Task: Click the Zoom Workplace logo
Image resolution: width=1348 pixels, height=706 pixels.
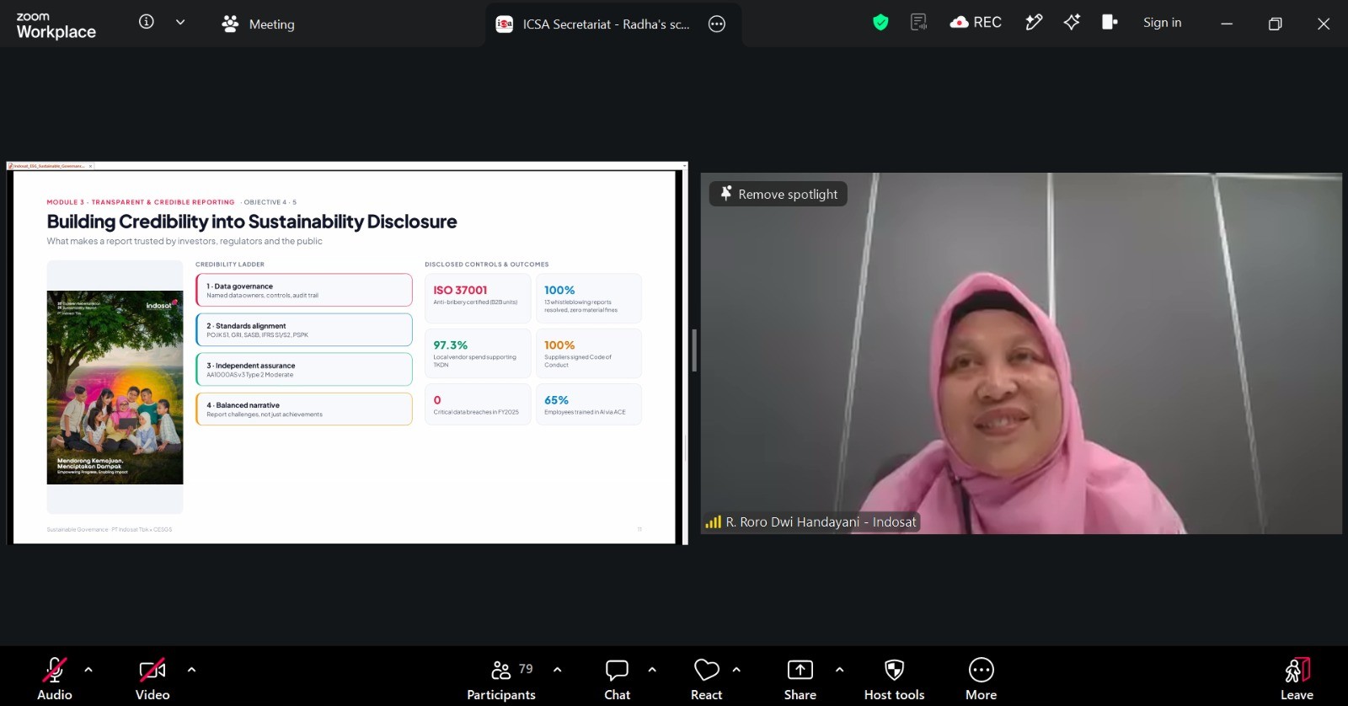Action: point(56,25)
